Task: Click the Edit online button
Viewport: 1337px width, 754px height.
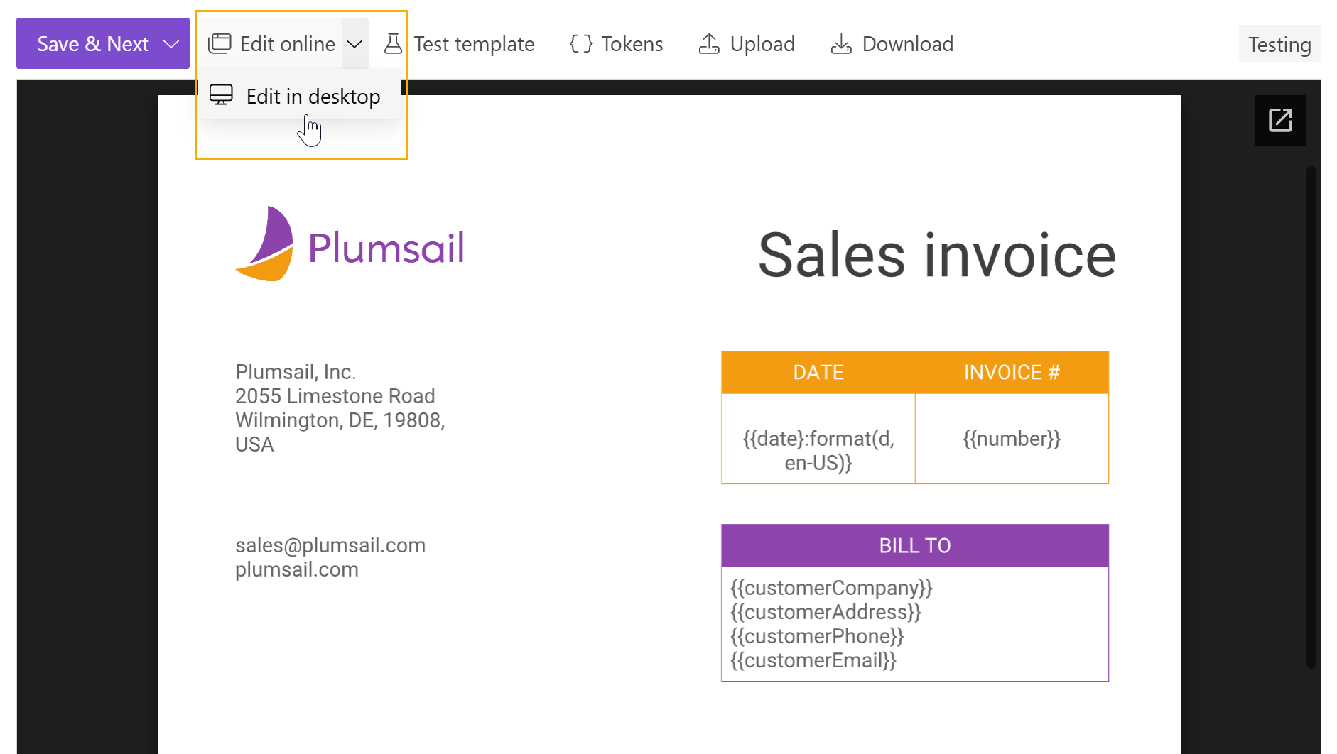Action: (271, 44)
